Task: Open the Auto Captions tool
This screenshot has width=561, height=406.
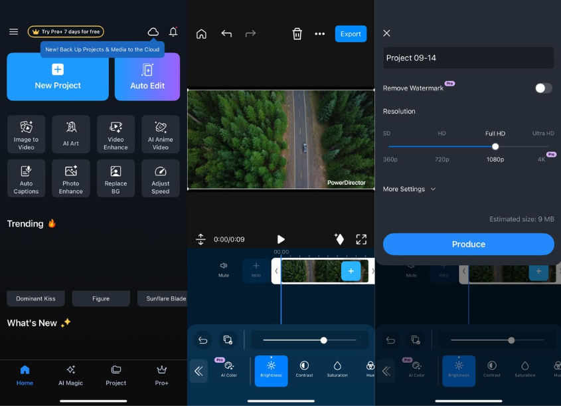Action: [x=26, y=177]
